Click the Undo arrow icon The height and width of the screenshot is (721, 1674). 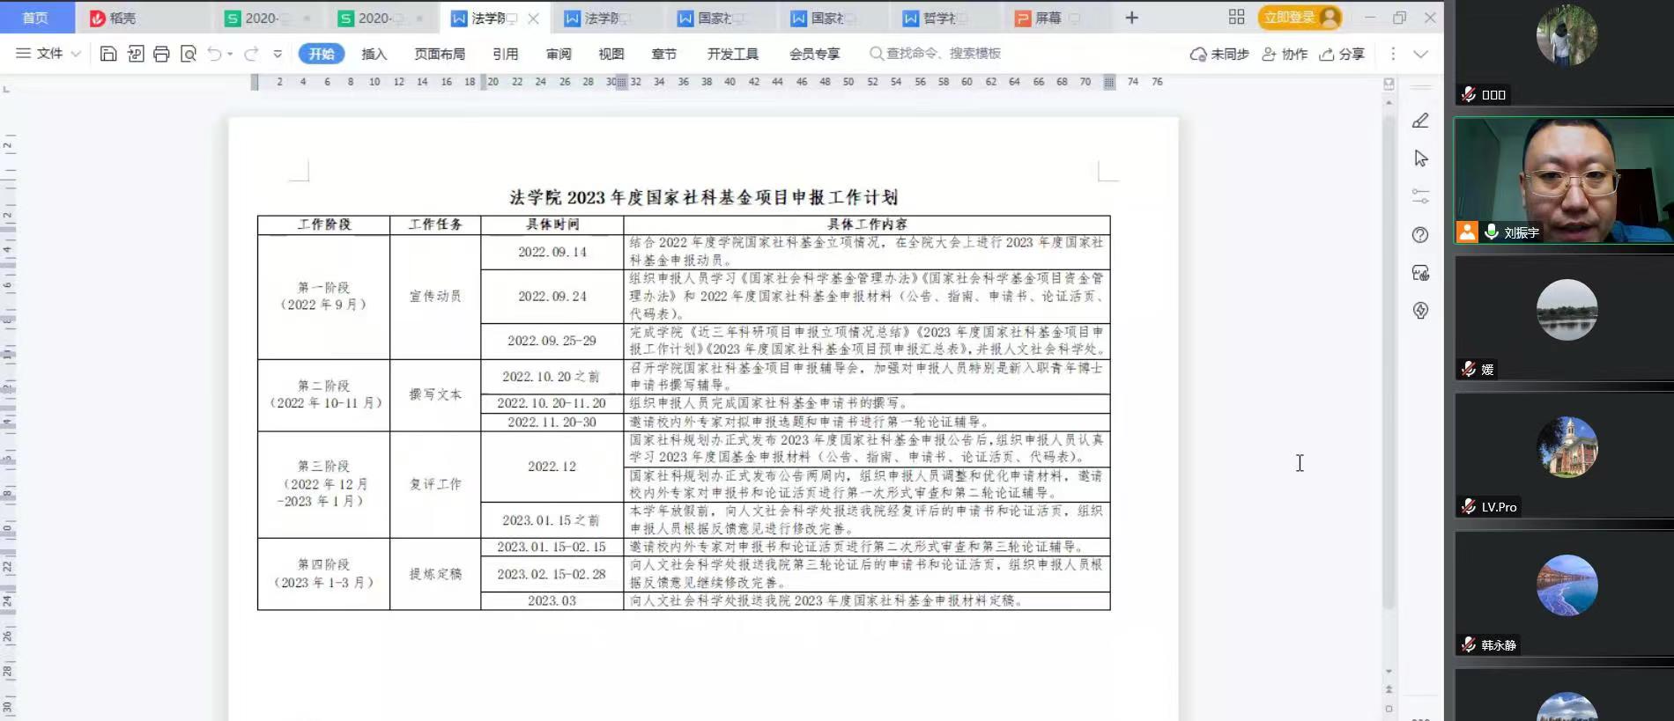pos(214,54)
